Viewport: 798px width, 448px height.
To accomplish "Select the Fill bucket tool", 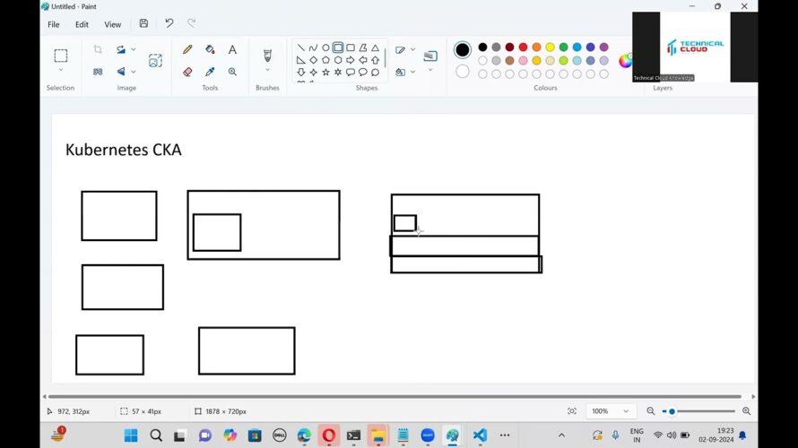I will [210, 49].
